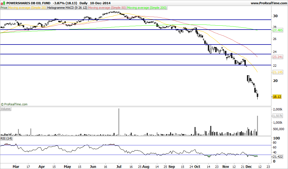288x169 pixels.
Task: Click the 80 RSI axis label
Action: click(x=275, y=143)
